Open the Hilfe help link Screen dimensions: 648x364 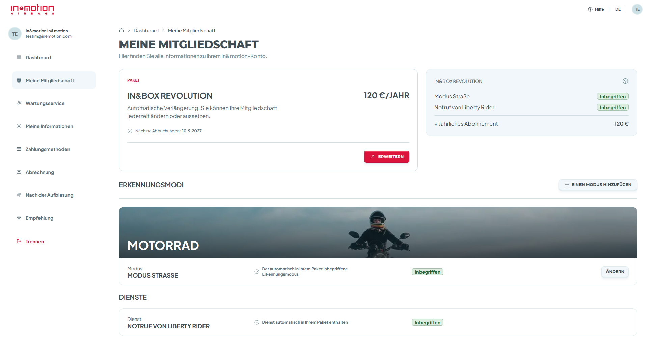(596, 9)
